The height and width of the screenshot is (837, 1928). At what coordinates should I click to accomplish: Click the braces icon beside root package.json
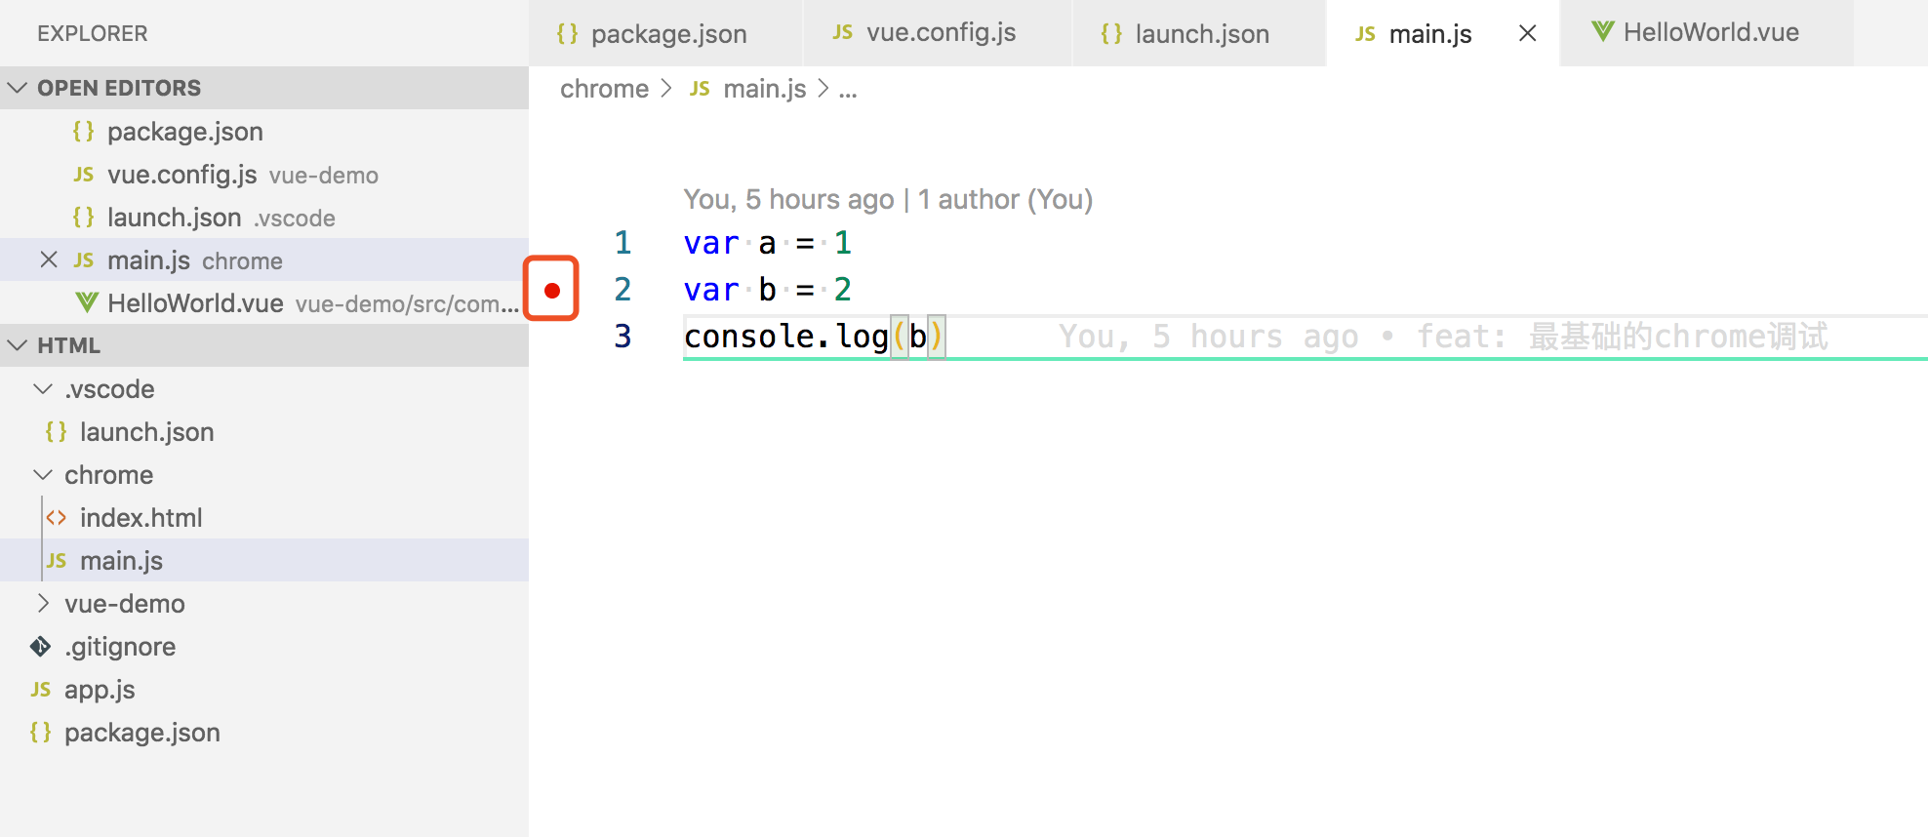click(41, 732)
